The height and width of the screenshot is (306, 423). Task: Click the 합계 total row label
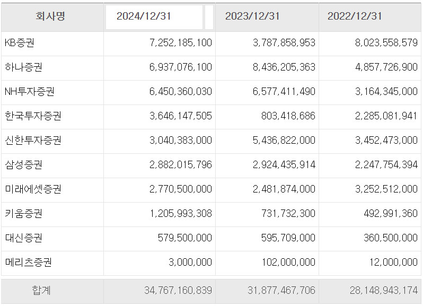click(41, 291)
